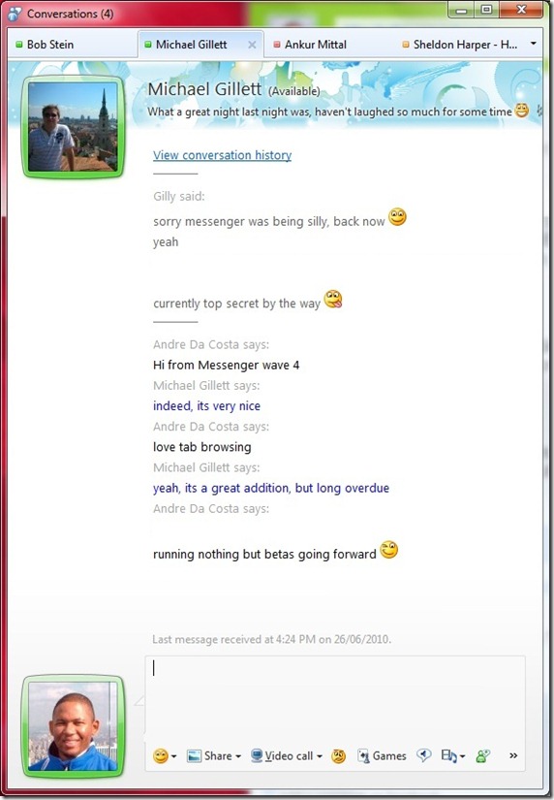
Task: Show more toolbar options via double chevron
Action: pos(513,755)
